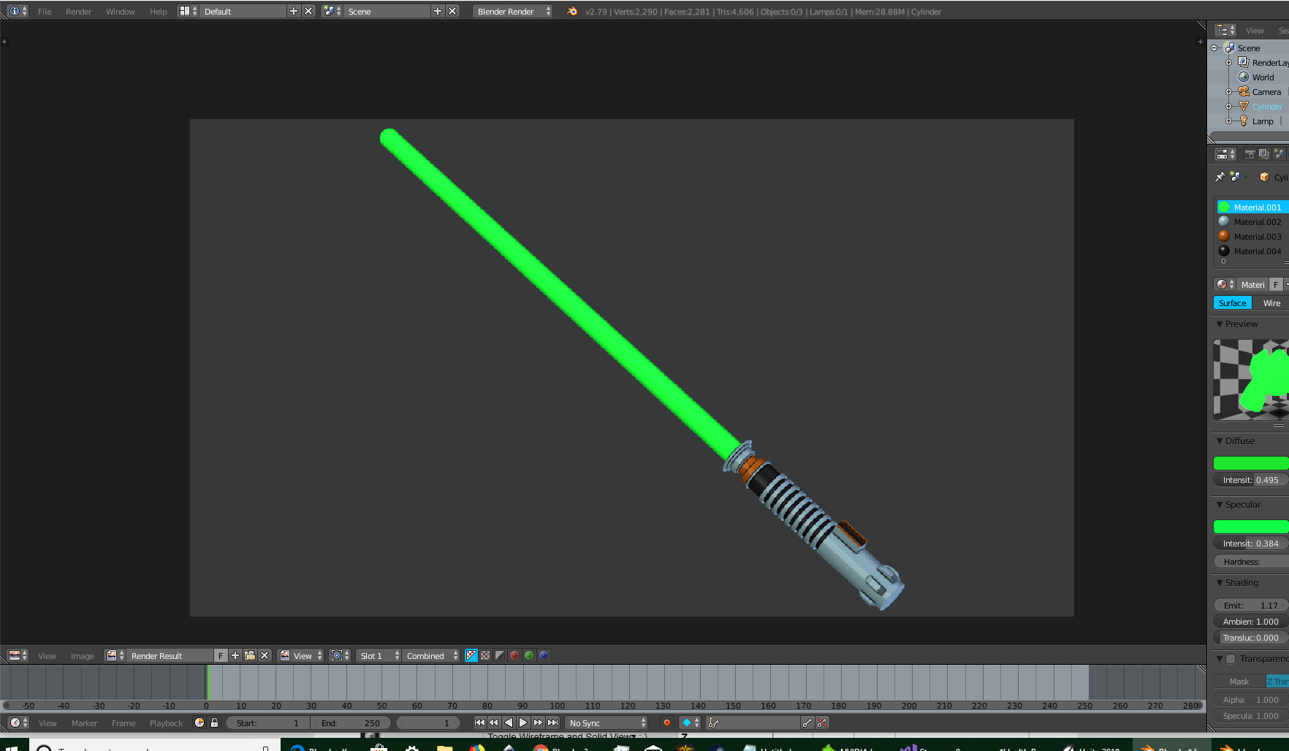Expand the Cylinder item in outliner
The width and height of the screenshot is (1289, 751).
(1229, 107)
